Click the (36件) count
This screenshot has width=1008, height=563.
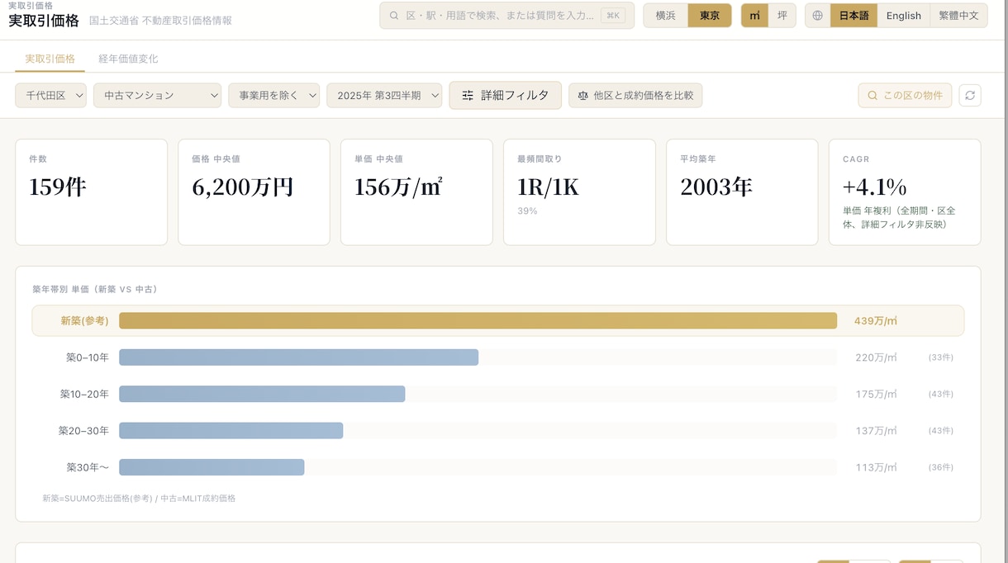click(x=941, y=467)
